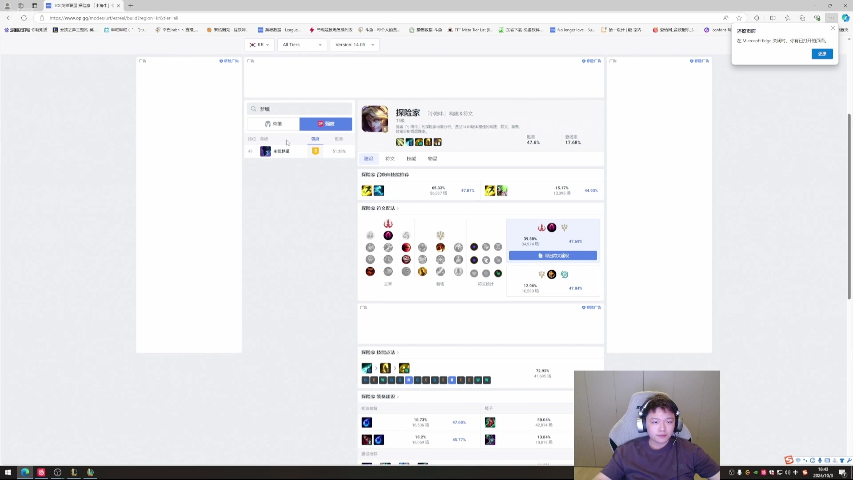Click Ezreal W skill icon in header
The height and width of the screenshot is (480, 853).
(x=419, y=142)
